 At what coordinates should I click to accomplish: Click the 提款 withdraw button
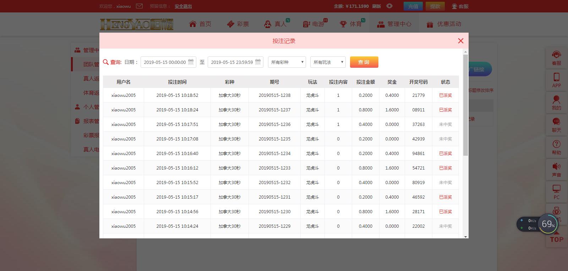435,6
